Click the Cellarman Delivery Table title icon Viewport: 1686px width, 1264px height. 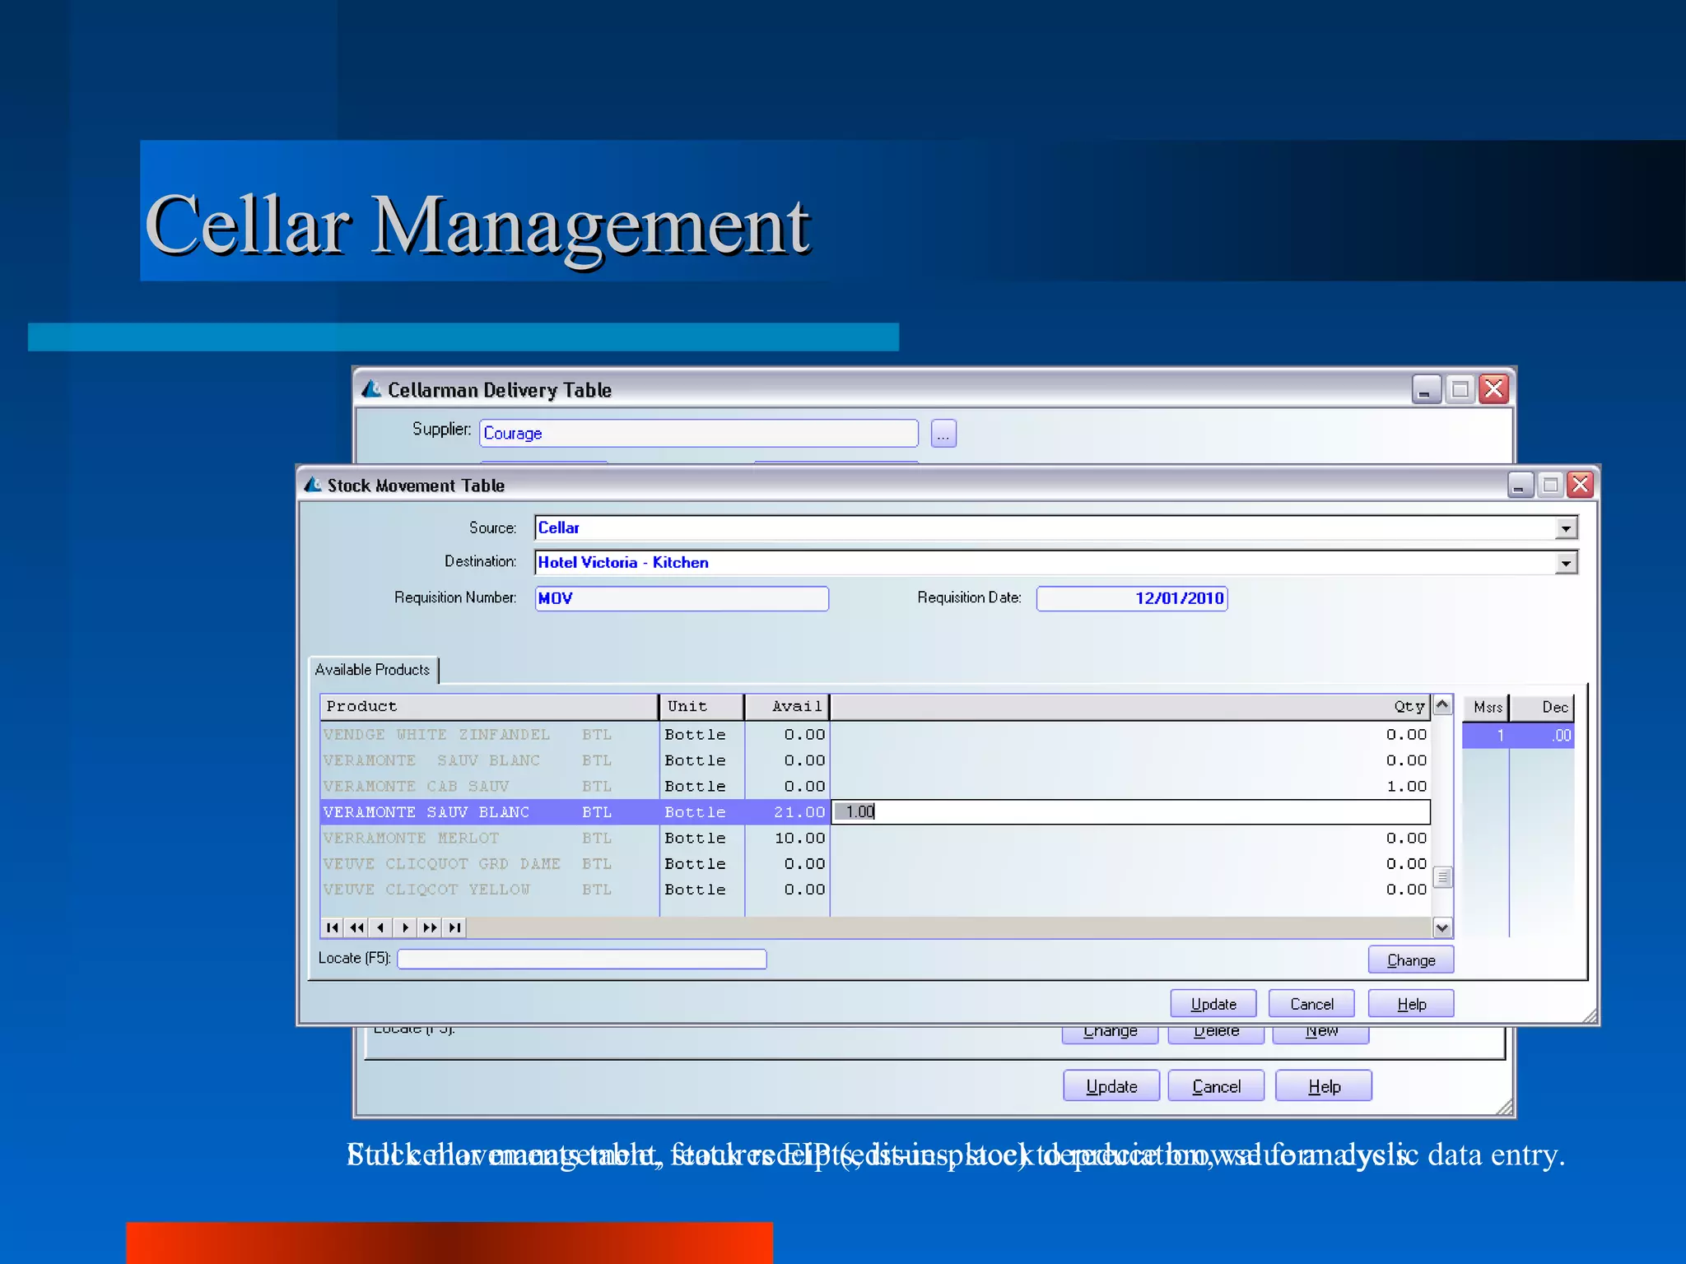click(x=372, y=388)
